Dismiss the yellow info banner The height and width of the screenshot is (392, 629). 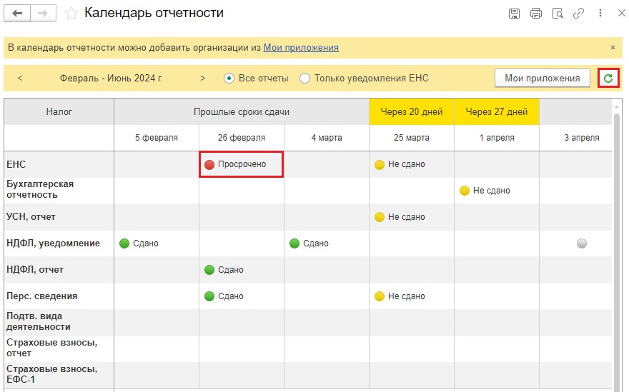click(613, 47)
